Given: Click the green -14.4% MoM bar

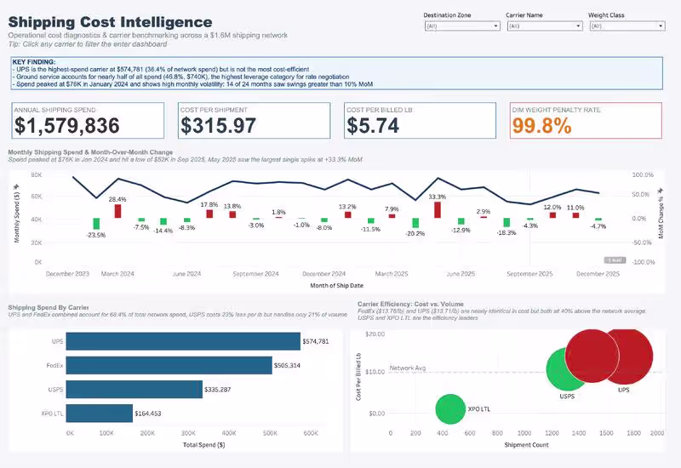Looking at the screenshot, I should coord(163,221).
